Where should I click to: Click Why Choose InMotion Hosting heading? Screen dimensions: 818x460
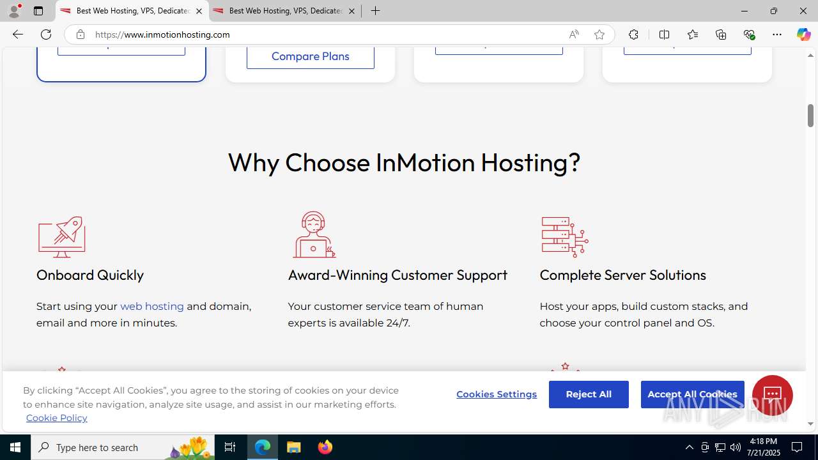click(404, 162)
